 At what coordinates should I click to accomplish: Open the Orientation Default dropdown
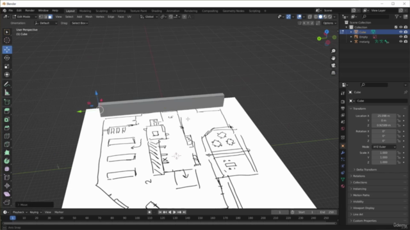click(45, 23)
